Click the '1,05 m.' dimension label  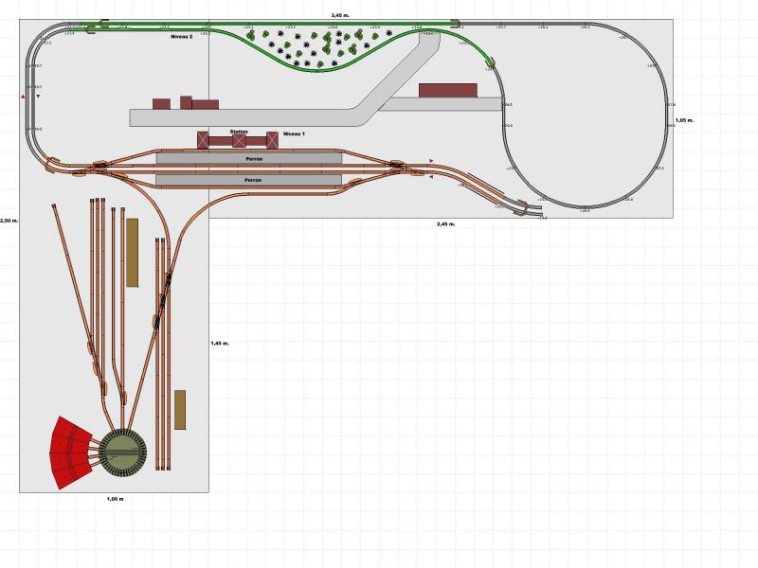coord(684,120)
